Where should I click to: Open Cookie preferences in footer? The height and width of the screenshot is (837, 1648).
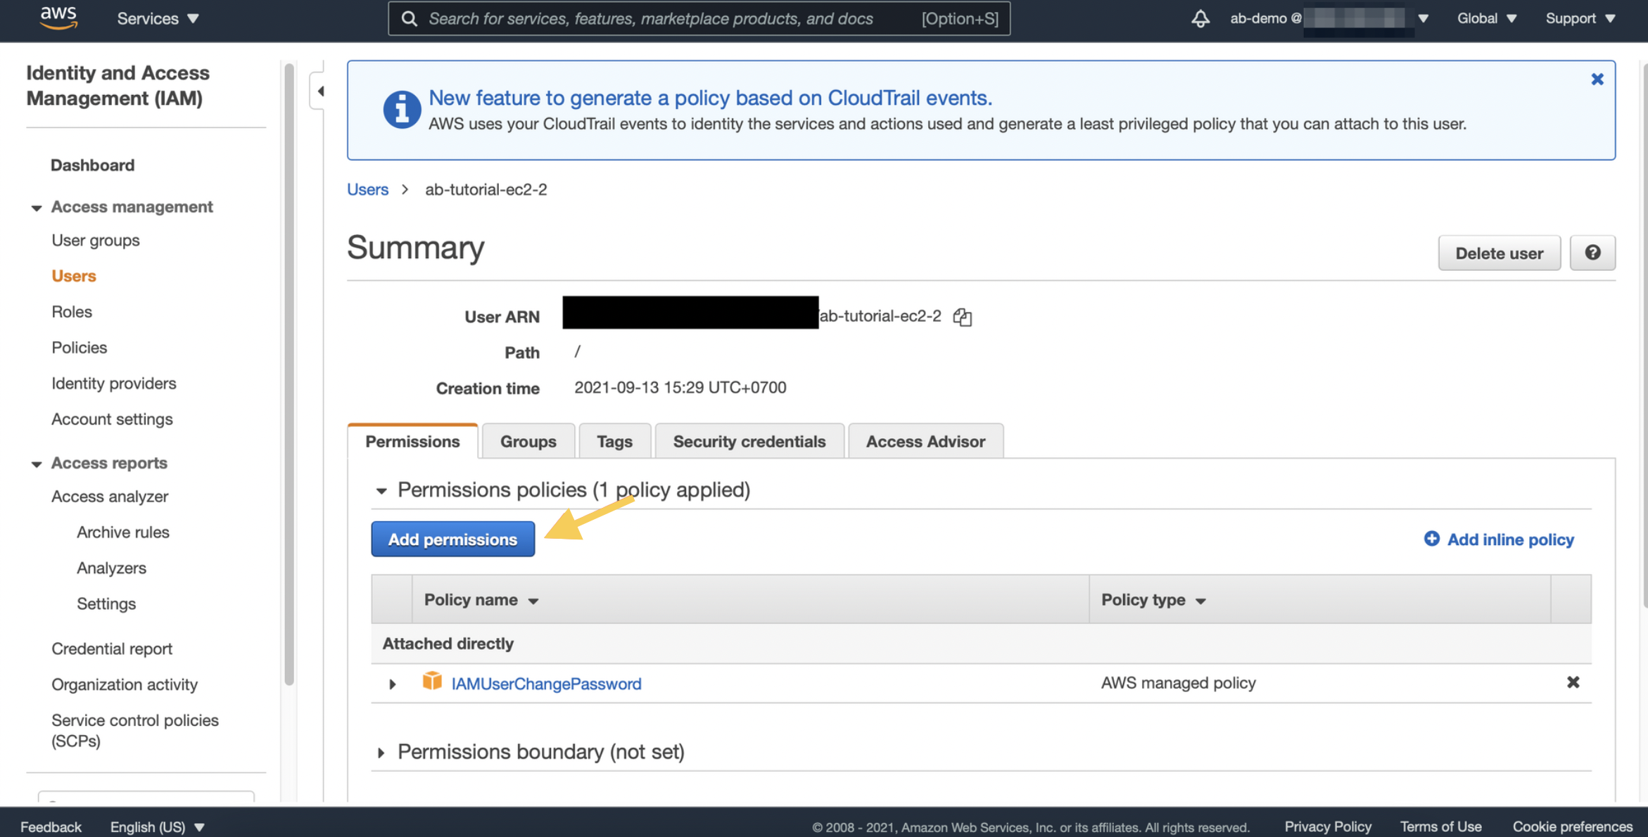(1573, 827)
